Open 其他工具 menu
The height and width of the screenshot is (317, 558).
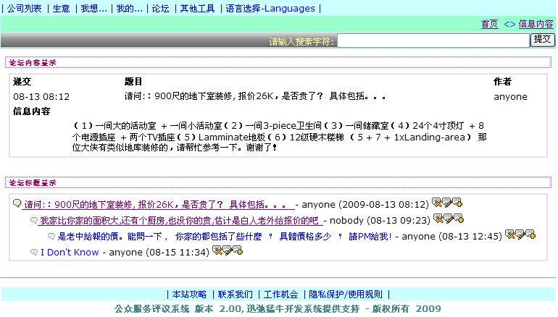point(198,8)
